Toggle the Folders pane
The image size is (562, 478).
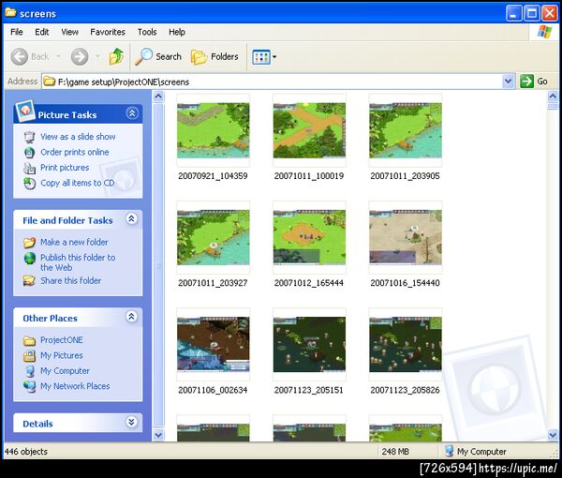point(214,56)
